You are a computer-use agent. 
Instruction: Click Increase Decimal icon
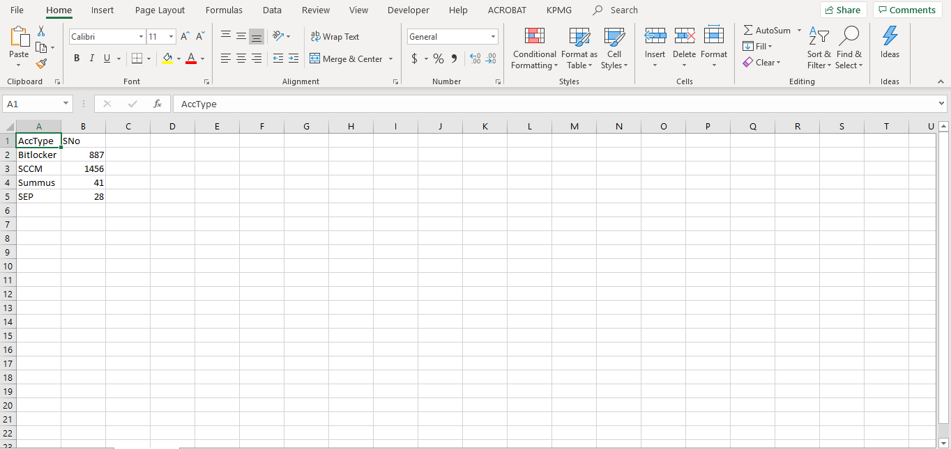coord(476,58)
